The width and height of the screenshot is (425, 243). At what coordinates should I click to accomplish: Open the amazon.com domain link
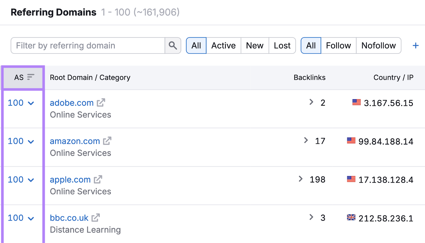(75, 141)
